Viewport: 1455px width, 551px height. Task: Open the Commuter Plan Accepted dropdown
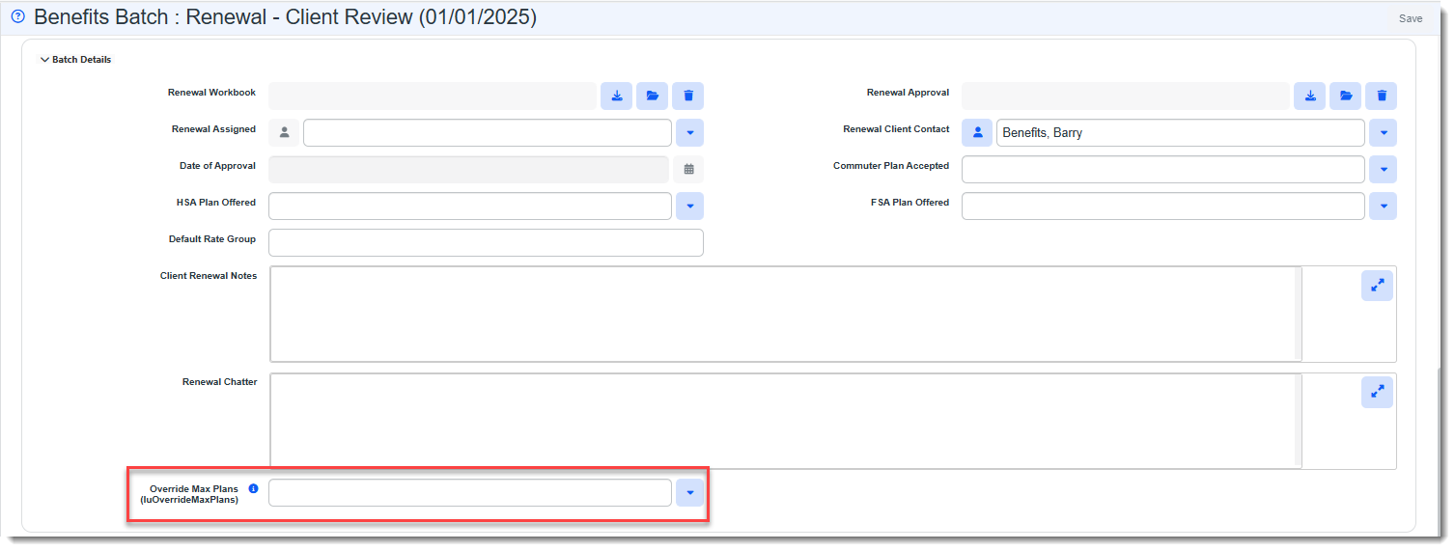1383,170
